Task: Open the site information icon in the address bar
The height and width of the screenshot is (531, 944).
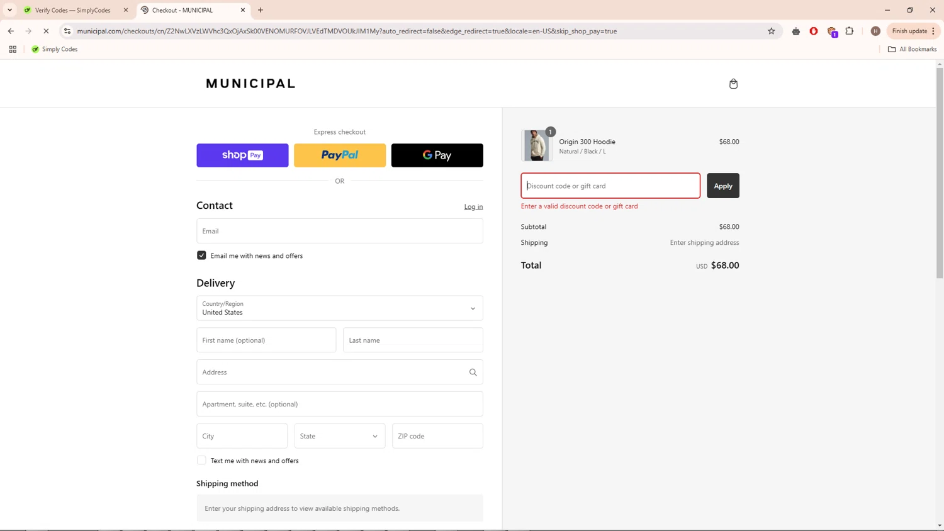Action: click(x=67, y=31)
